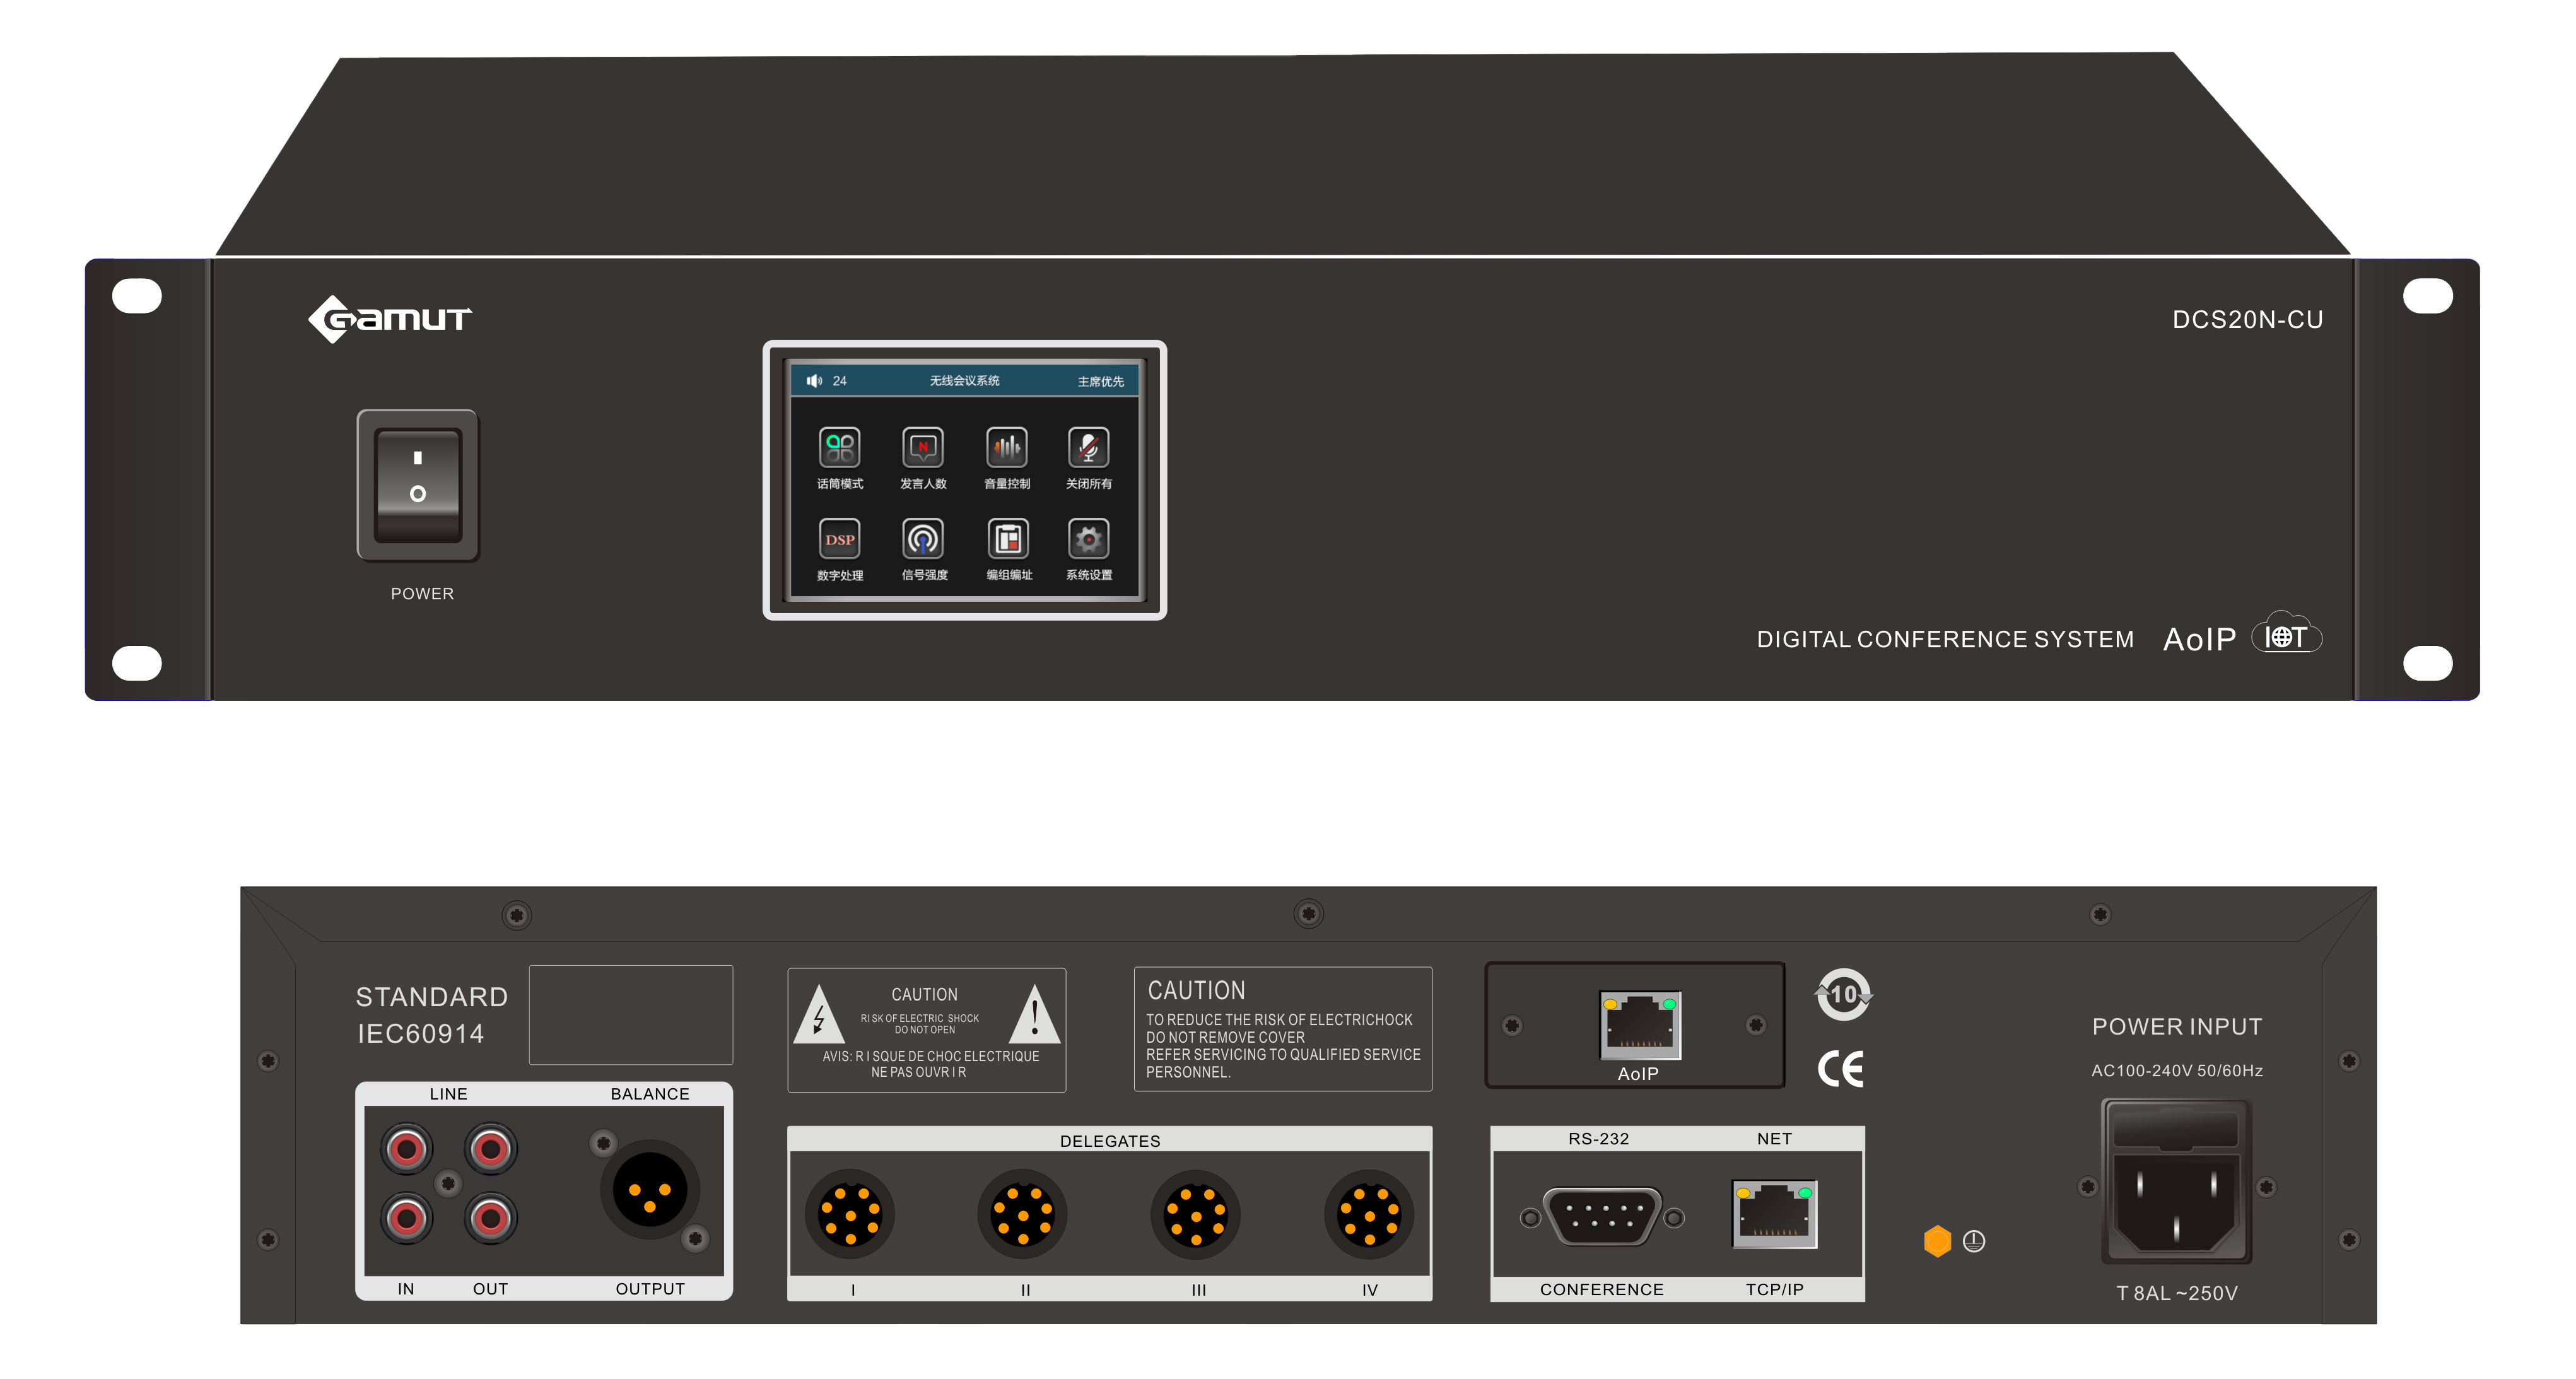The height and width of the screenshot is (1379, 2576).
Task: Click the RS-232 serial connector
Action: 1602,1216
